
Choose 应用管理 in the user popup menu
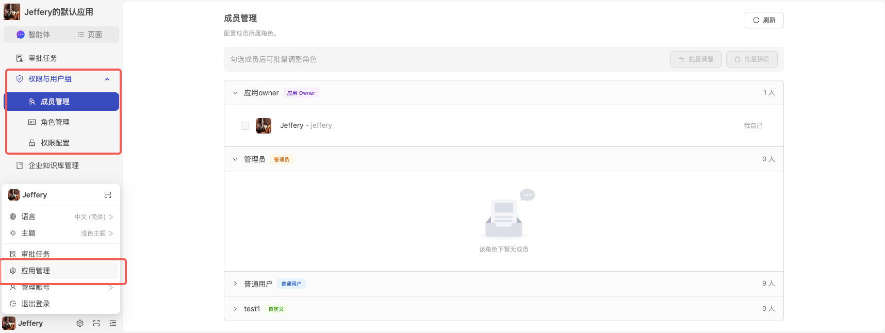coord(61,271)
